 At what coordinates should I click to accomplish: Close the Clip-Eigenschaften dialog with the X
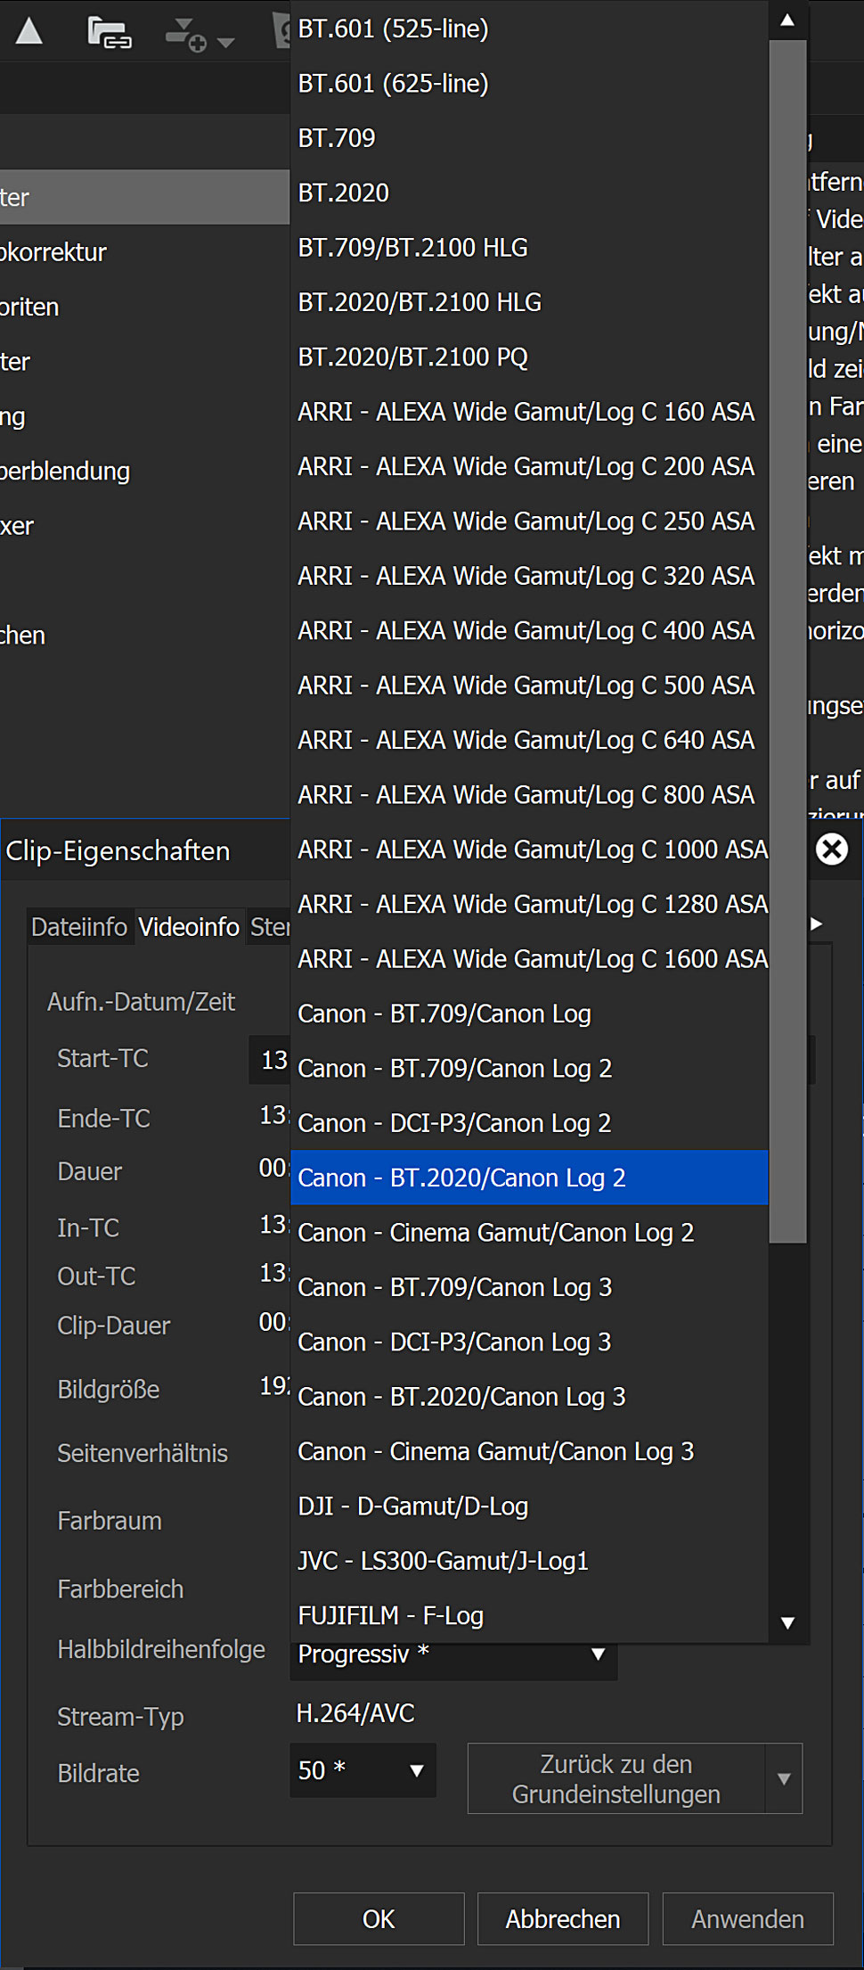coord(832,850)
